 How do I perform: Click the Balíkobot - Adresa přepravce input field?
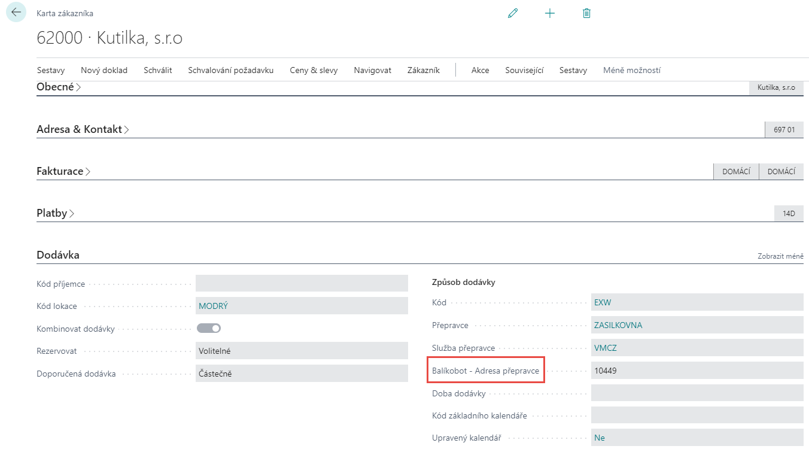point(697,371)
